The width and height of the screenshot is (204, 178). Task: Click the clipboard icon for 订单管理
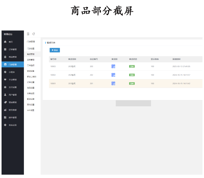[x=5, y=49]
